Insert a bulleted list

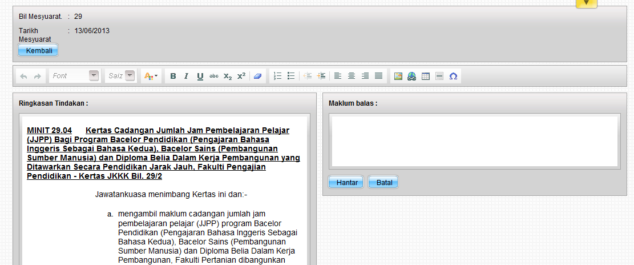point(290,75)
